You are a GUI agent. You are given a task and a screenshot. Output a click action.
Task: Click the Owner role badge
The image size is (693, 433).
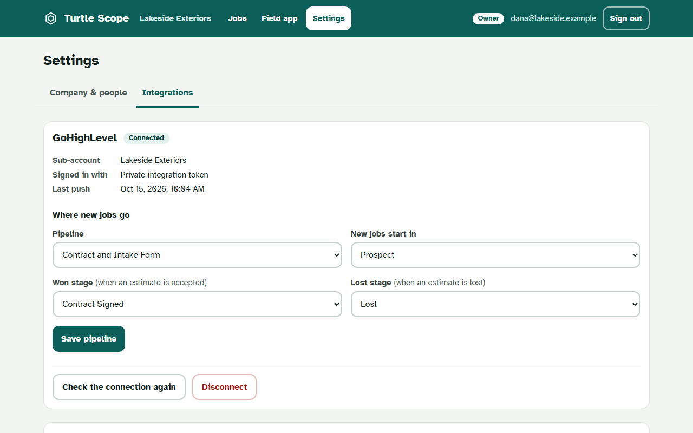point(488,18)
